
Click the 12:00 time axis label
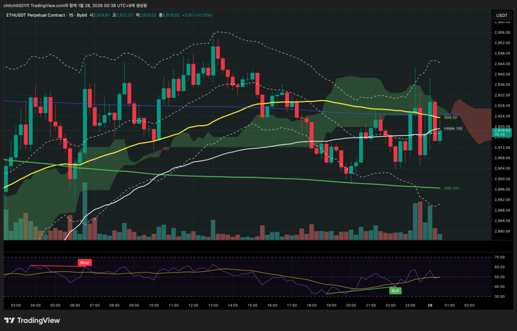tap(193, 305)
